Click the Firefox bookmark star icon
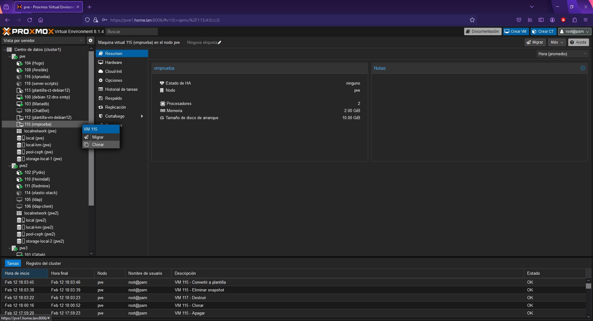Screen dimensions: 593x321 coord(472,20)
